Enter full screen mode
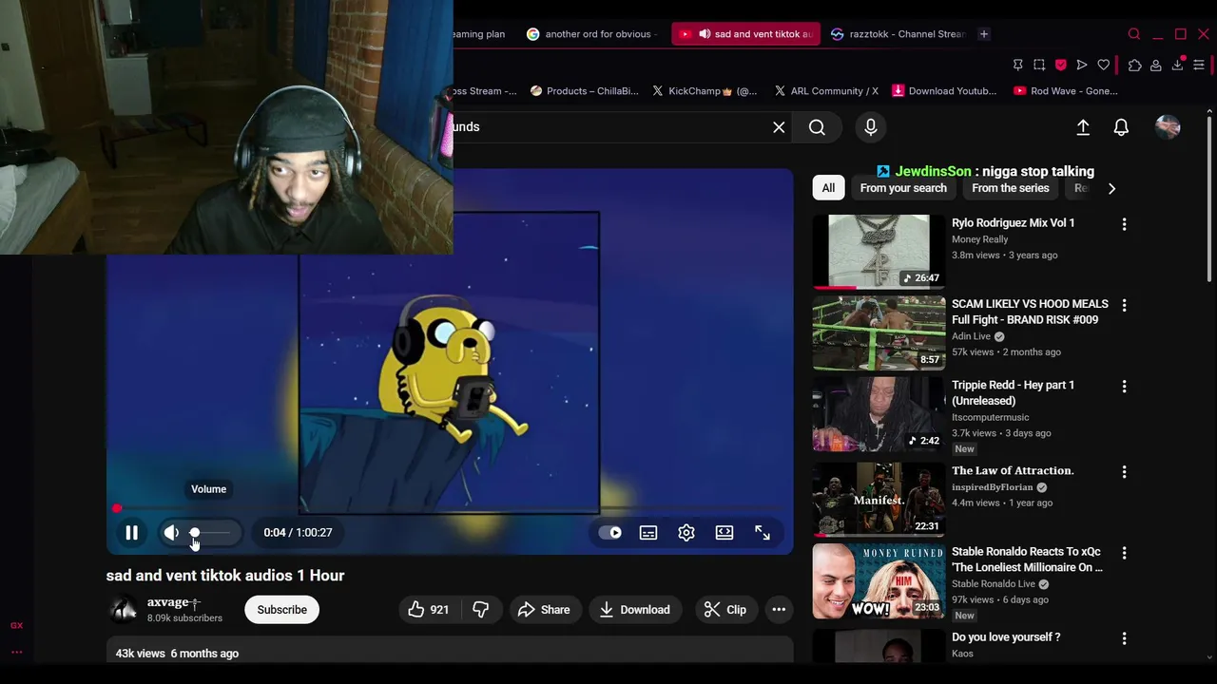Image resolution: width=1217 pixels, height=684 pixels. [x=763, y=533]
